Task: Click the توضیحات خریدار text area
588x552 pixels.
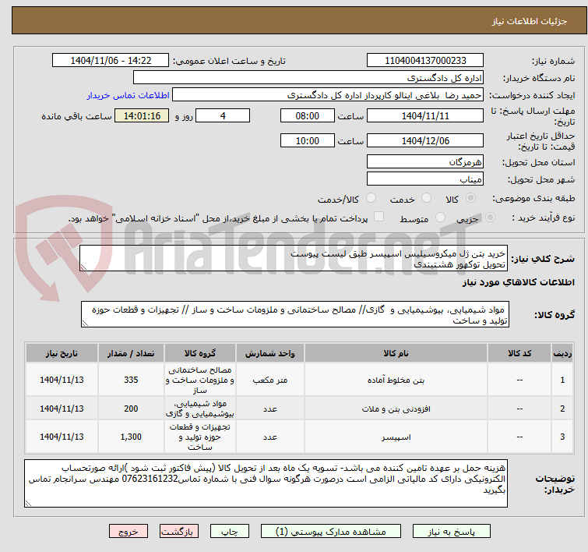Action: click(x=266, y=483)
